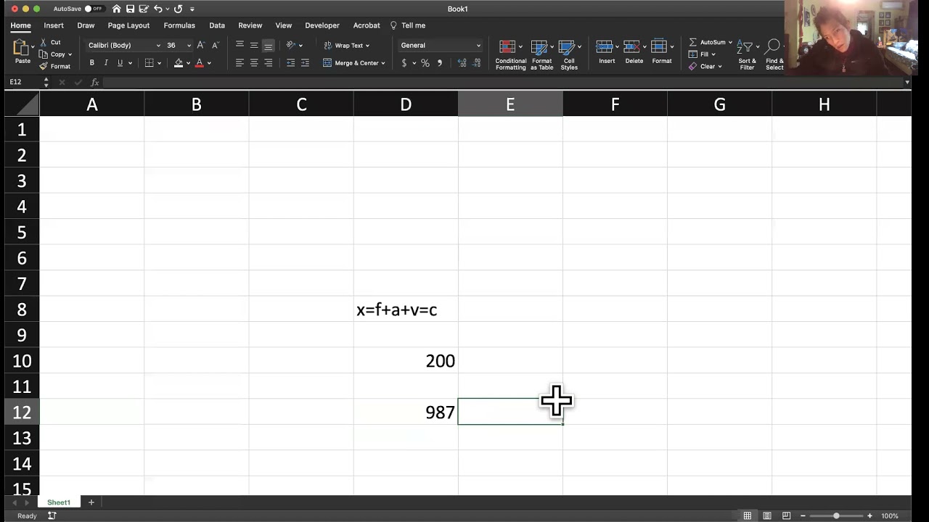Expand the Wrap Text dropdown

tap(367, 46)
